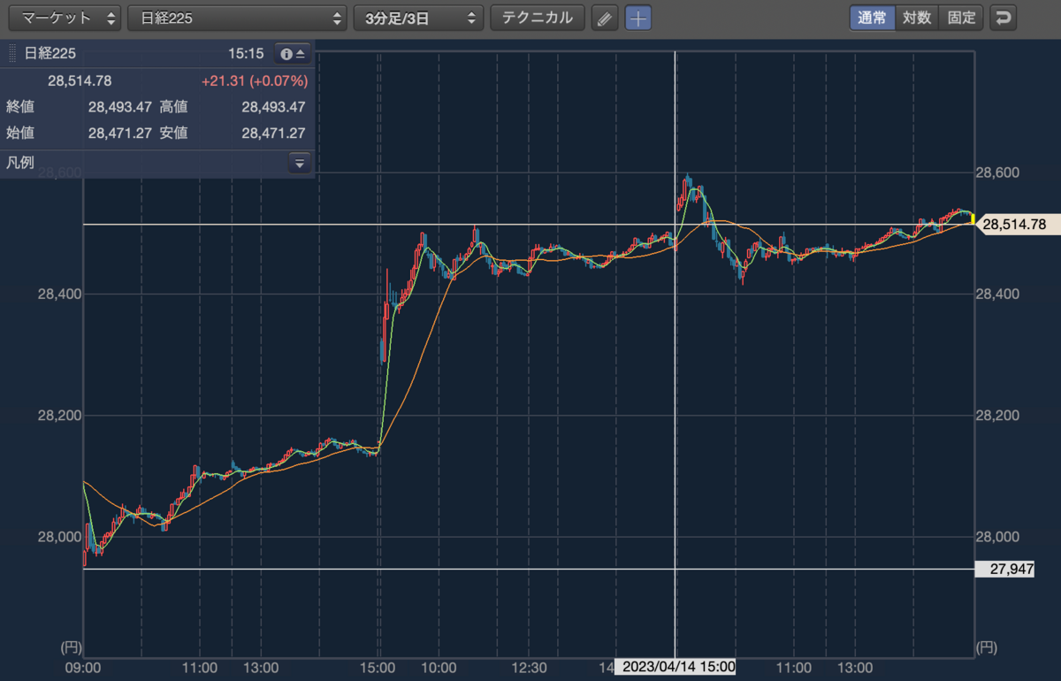Select the pencil drawing tool
Viewport: 1061px width, 681px height.
605,18
